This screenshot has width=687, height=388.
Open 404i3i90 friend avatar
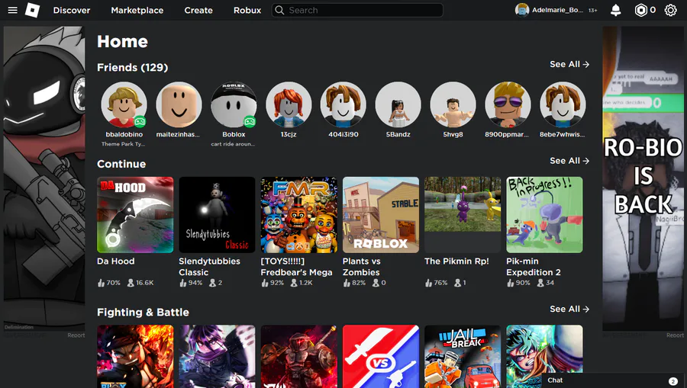coord(343,104)
